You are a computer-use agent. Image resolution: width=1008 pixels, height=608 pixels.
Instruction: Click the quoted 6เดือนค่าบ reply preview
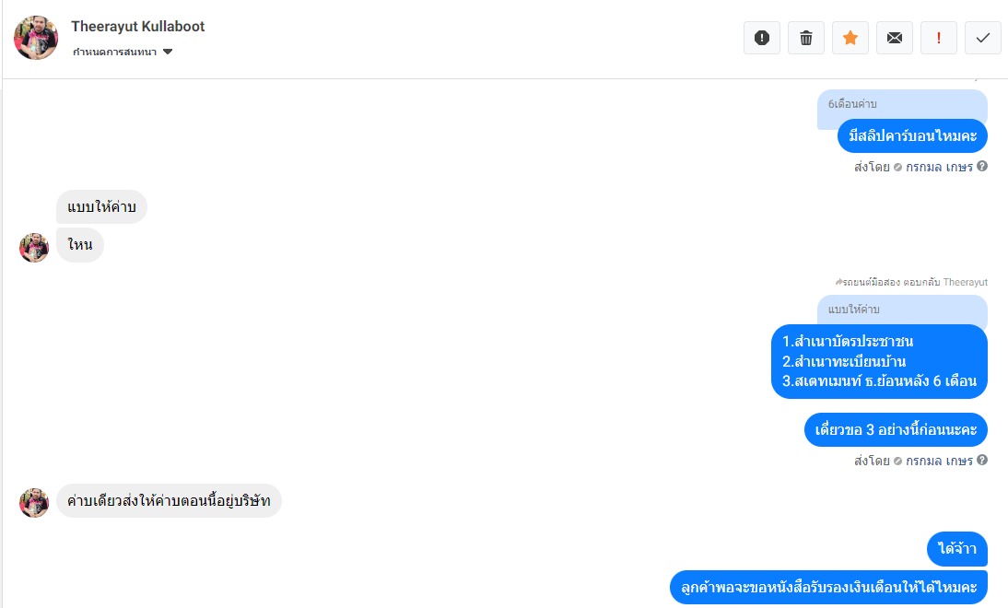[x=903, y=104]
